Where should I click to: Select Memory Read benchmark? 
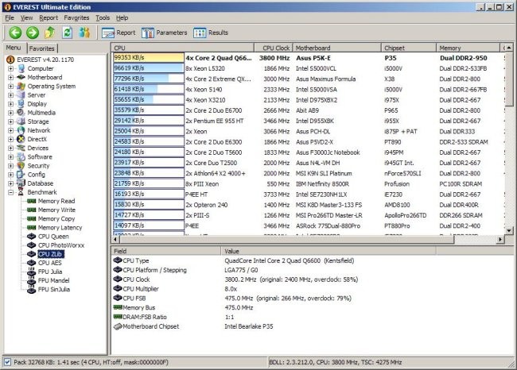point(56,201)
